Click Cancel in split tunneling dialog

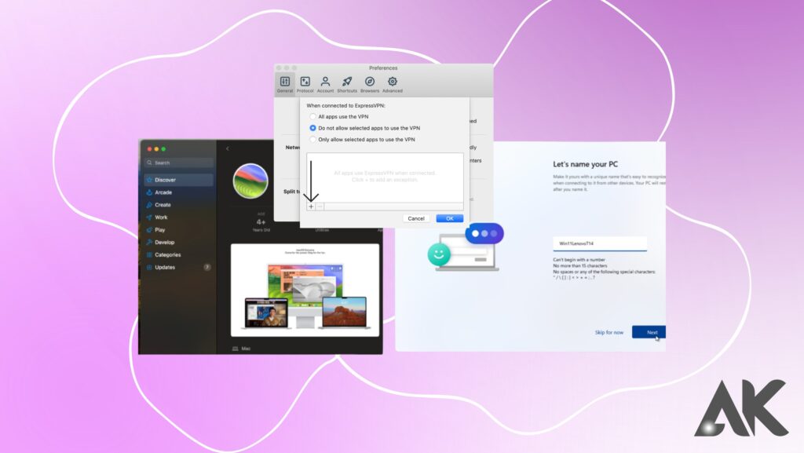(416, 218)
